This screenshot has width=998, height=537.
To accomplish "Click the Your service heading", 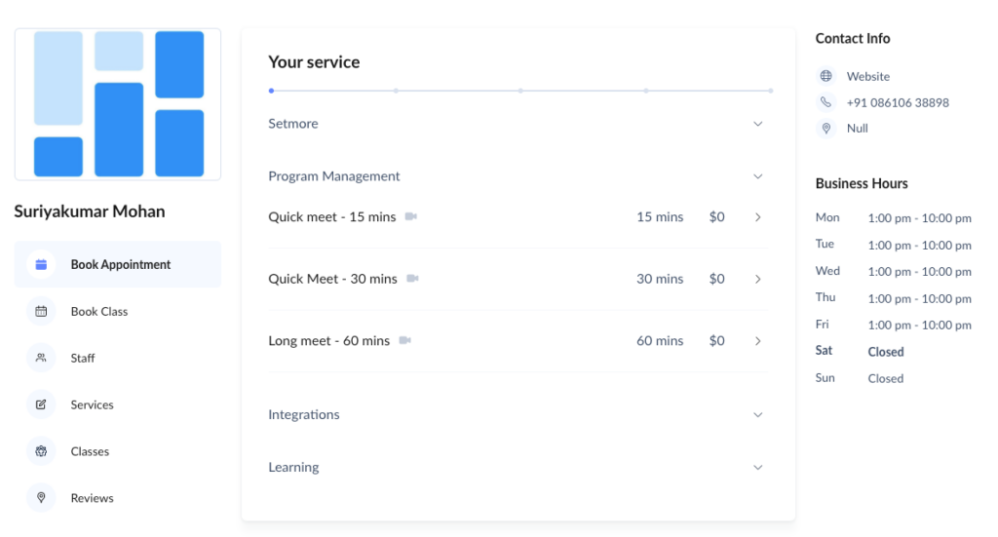I will pos(314,61).
